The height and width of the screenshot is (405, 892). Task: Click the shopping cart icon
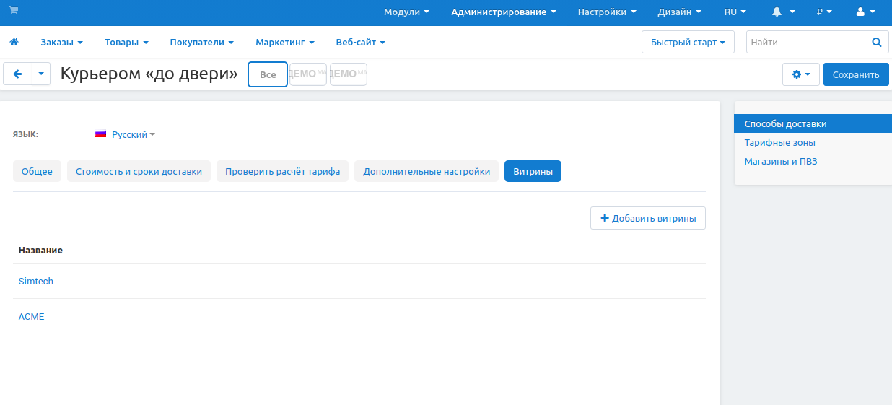pyautogui.click(x=14, y=11)
